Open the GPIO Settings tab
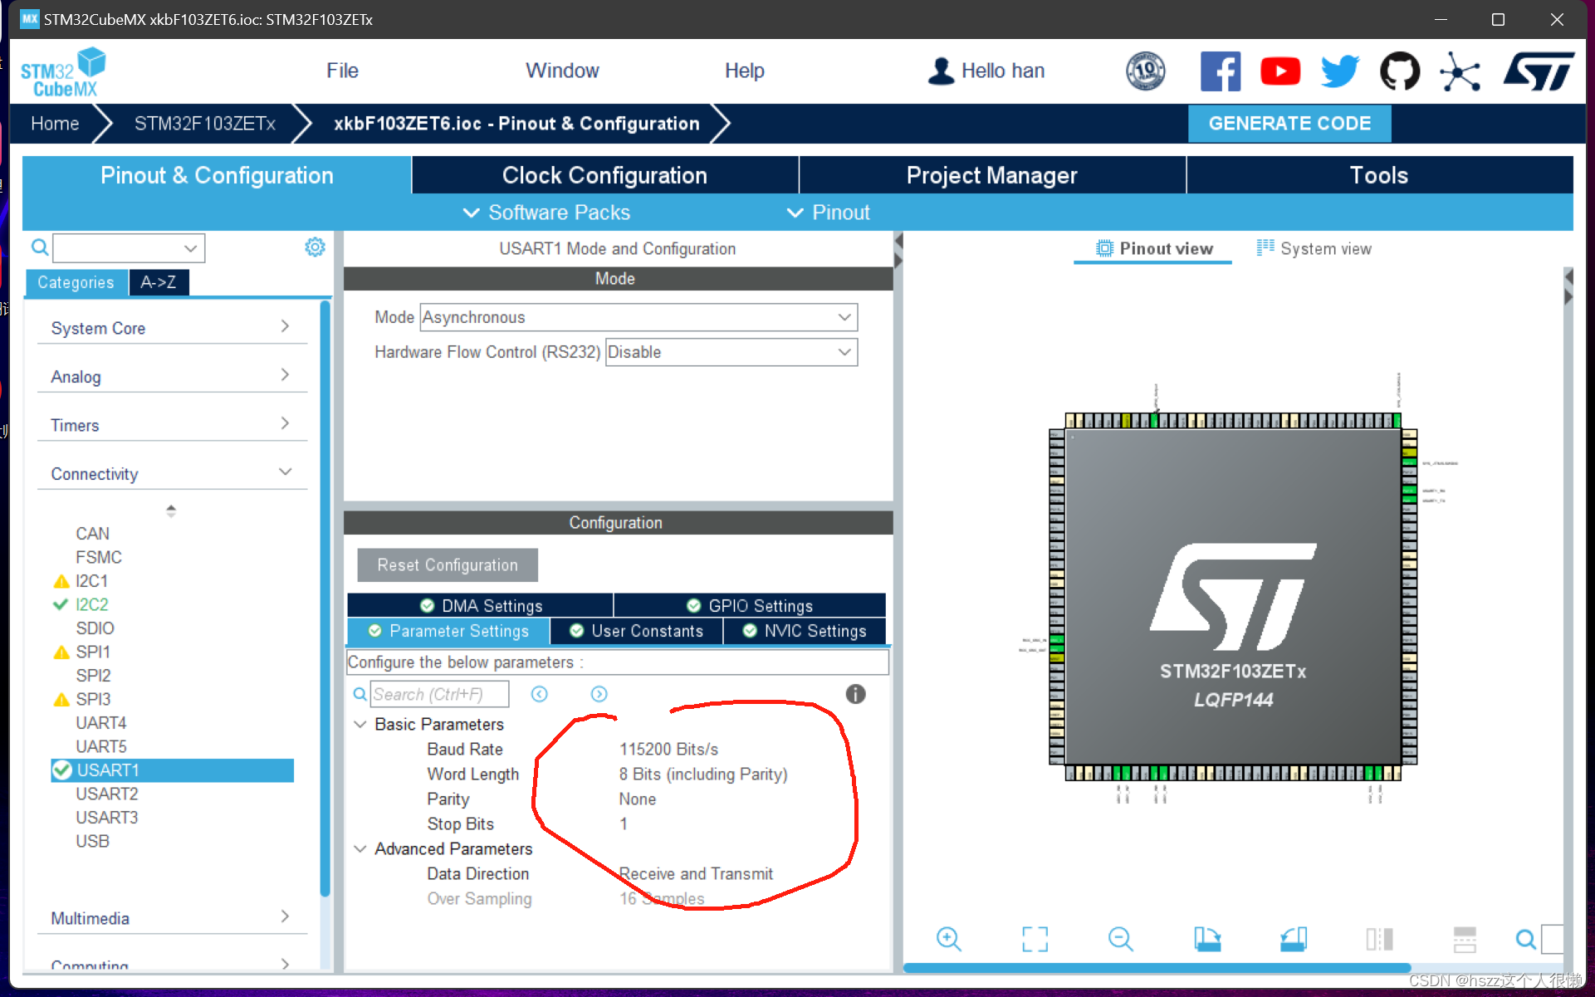Image resolution: width=1595 pixels, height=997 pixels. point(750,605)
